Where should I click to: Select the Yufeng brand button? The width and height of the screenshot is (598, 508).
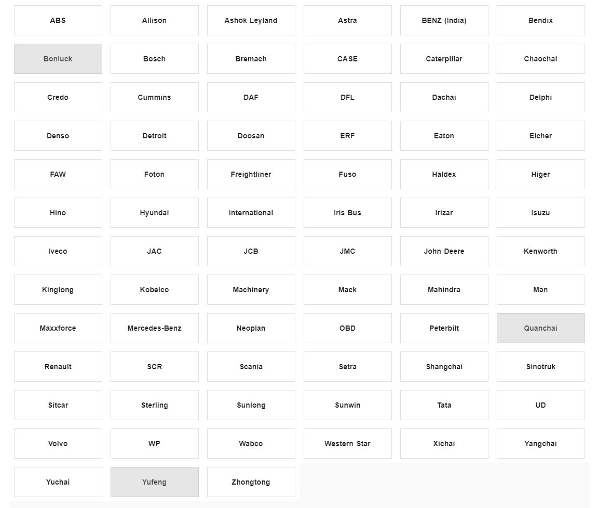tap(154, 482)
